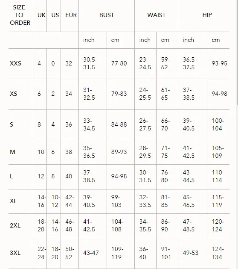The height and width of the screenshot is (269, 238).
Task: Select the 2XL size label
Action: tap(15, 225)
